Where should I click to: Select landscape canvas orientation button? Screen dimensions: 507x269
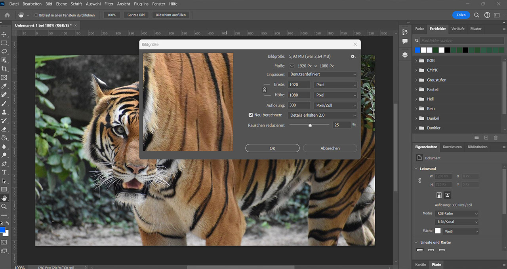pos(448,195)
